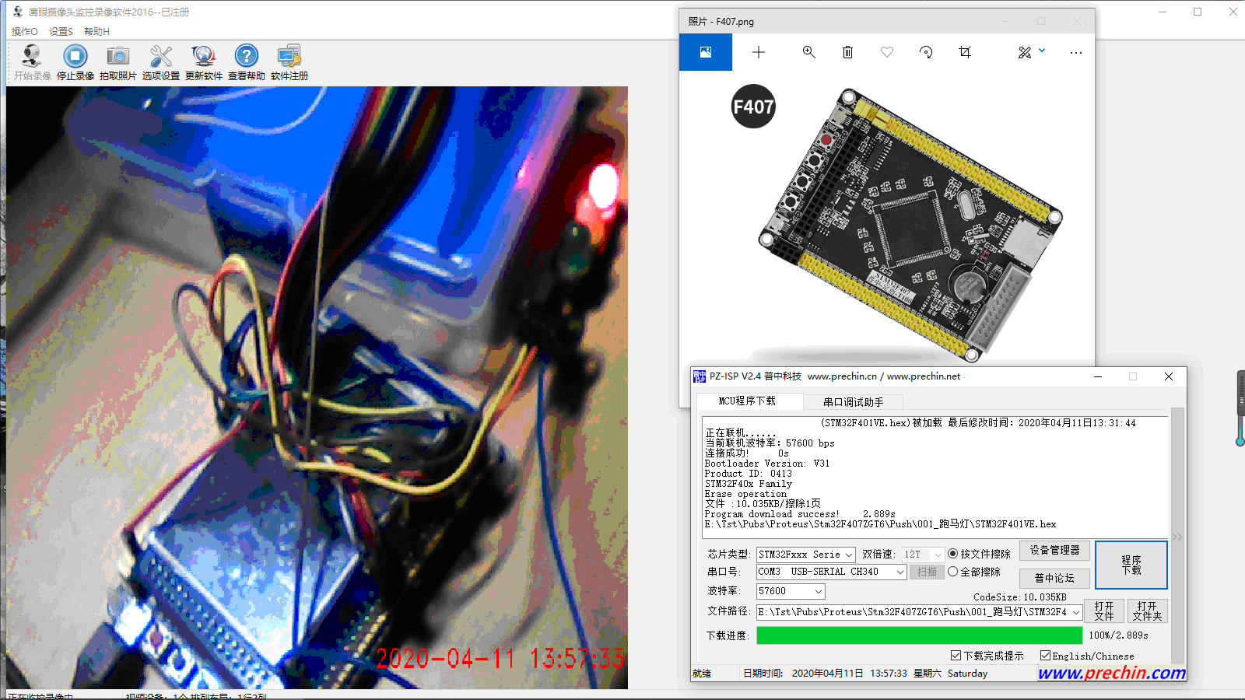Select the 全部擦除 radio button
1245x700 pixels.
(x=952, y=572)
